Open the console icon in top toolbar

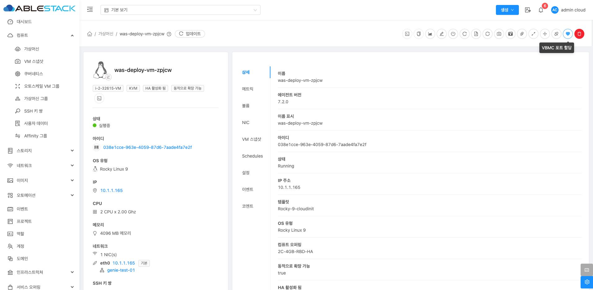pos(407,34)
